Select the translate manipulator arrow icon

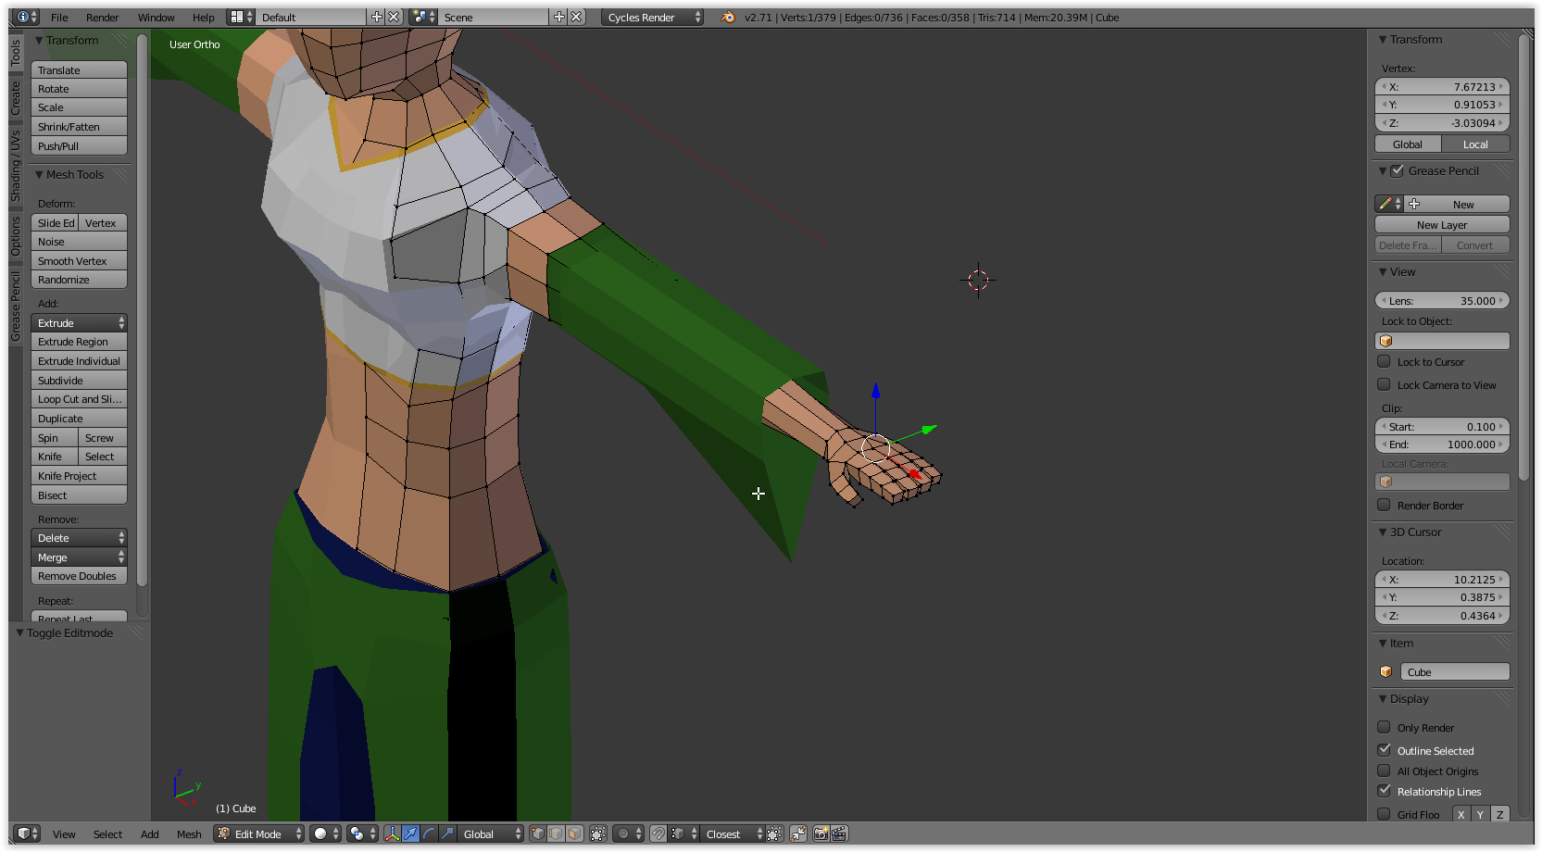point(410,833)
